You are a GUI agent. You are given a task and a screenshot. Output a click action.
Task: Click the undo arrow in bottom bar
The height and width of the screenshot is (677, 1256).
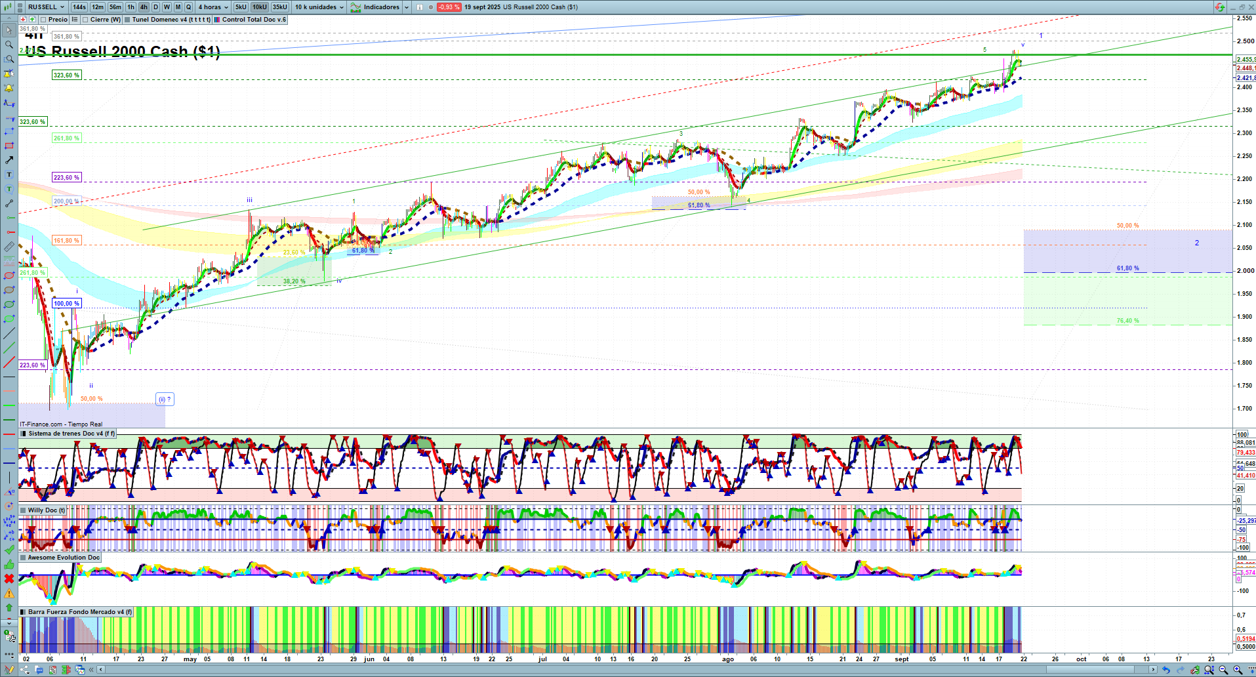(x=1165, y=670)
